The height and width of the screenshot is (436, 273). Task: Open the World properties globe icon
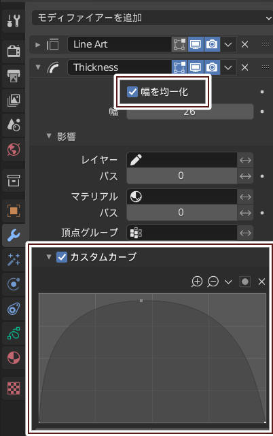pyautogui.click(x=14, y=150)
